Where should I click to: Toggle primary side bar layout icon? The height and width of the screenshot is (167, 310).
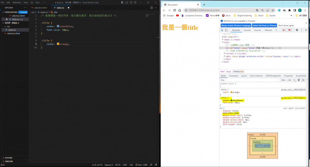(x=123, y=2)
